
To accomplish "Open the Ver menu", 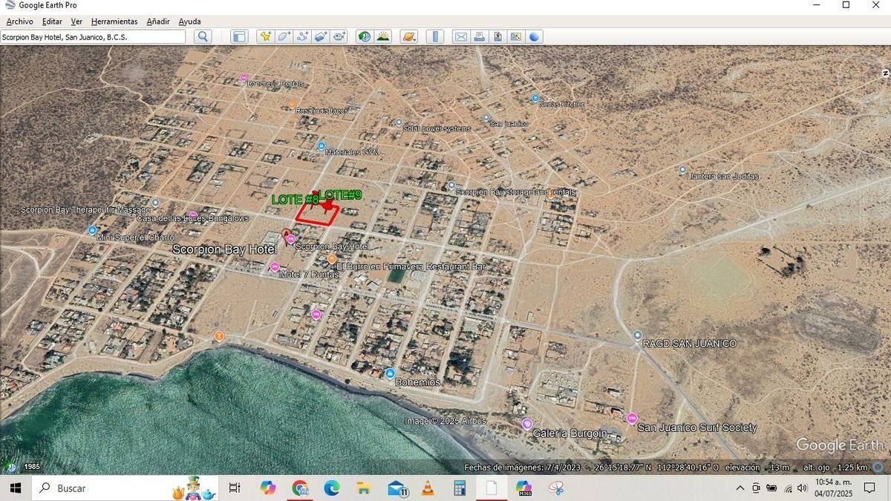I will tap(76, 22).
